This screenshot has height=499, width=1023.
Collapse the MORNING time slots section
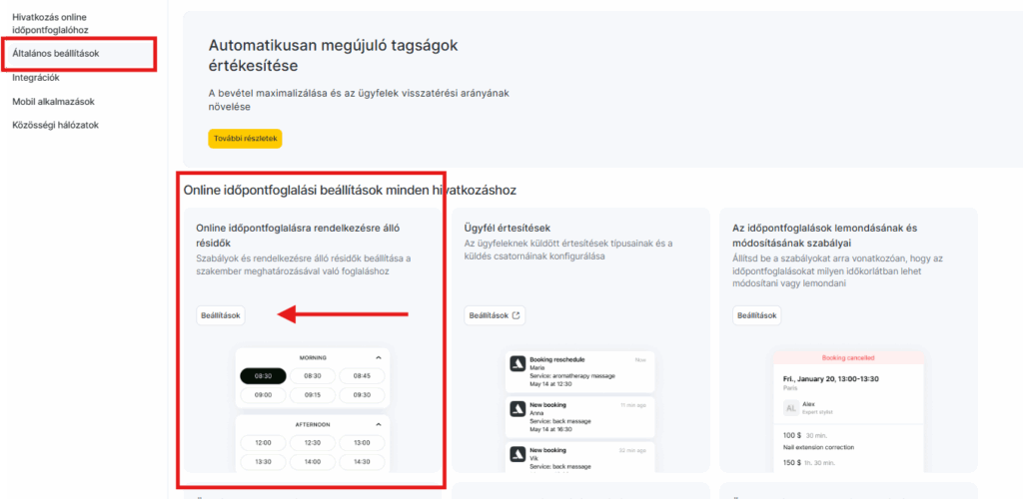click(x=378, y=357)
